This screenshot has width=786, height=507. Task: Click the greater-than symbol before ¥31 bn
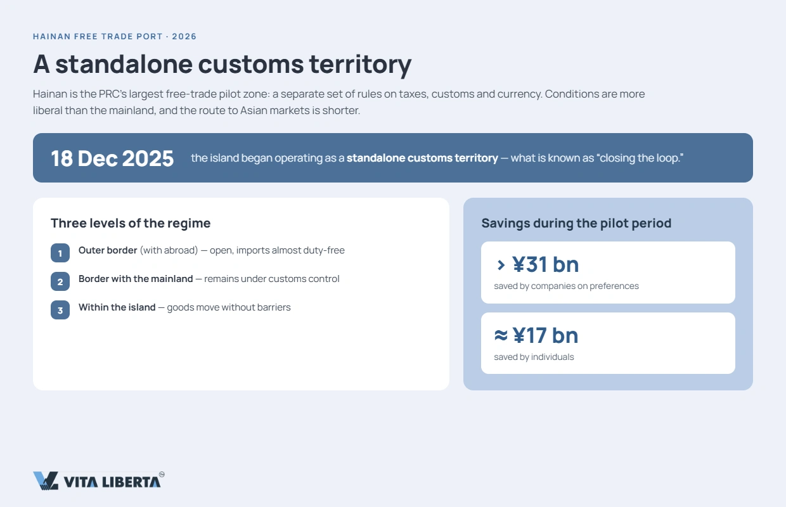coord(501,265)
